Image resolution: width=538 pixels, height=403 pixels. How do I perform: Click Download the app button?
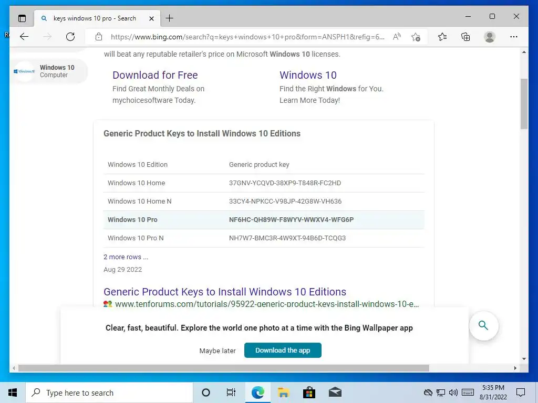click(x=283, y=350)
